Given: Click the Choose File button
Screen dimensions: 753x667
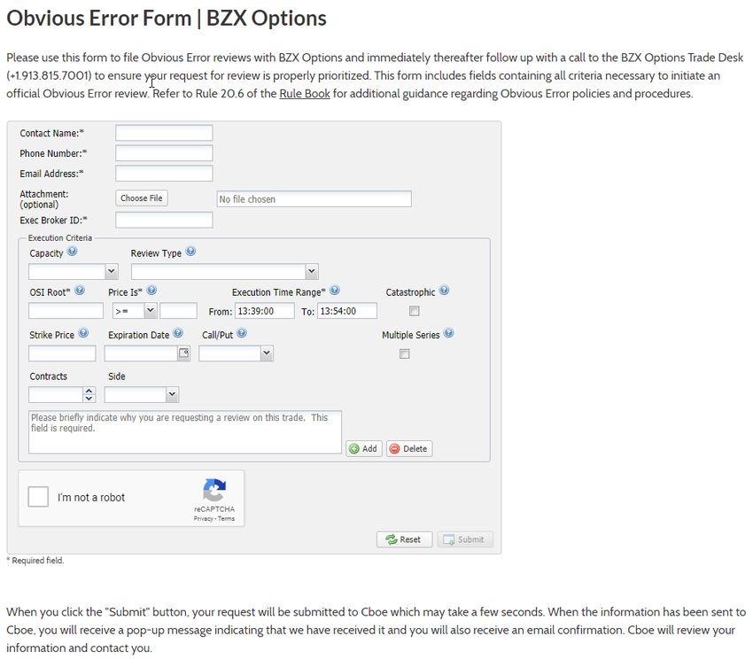Looking at the screenshot, I should tap(141, 198).
